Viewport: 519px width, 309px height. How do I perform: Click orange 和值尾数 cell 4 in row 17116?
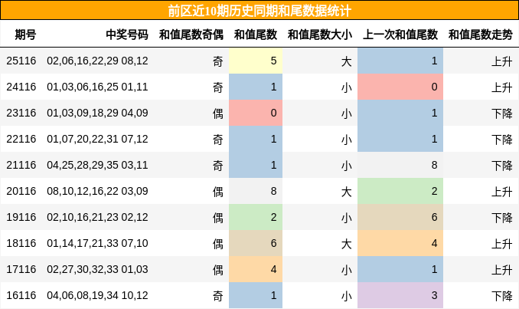coord(256,269)
